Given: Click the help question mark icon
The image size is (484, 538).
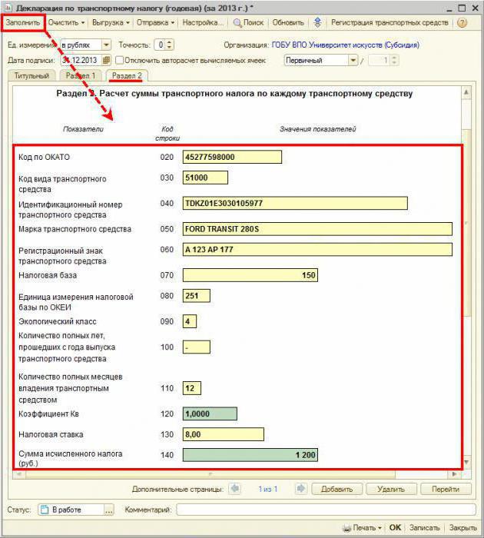Looking at the screenshot, I should [x=462, y=23].
